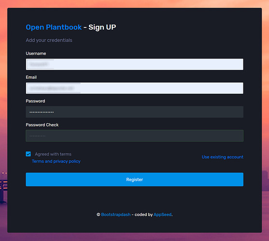Click the copyright symbol in footer

pos(99,214)
